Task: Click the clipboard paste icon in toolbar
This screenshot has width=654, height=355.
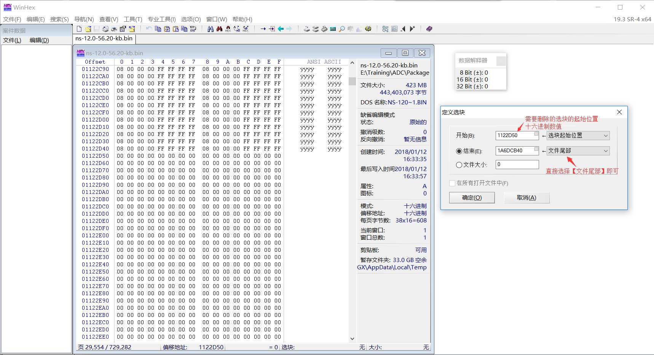Action: point(175,29)
